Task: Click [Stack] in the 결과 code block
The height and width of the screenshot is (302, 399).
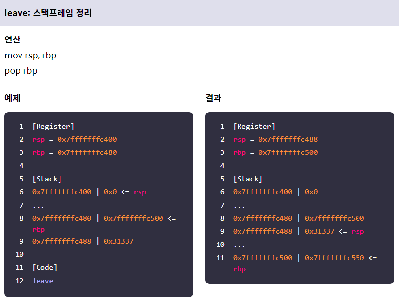Action: [248, 179]
